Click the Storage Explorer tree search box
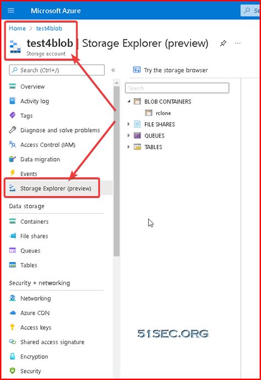Screen dimensions: 261x380 (177, 88)
